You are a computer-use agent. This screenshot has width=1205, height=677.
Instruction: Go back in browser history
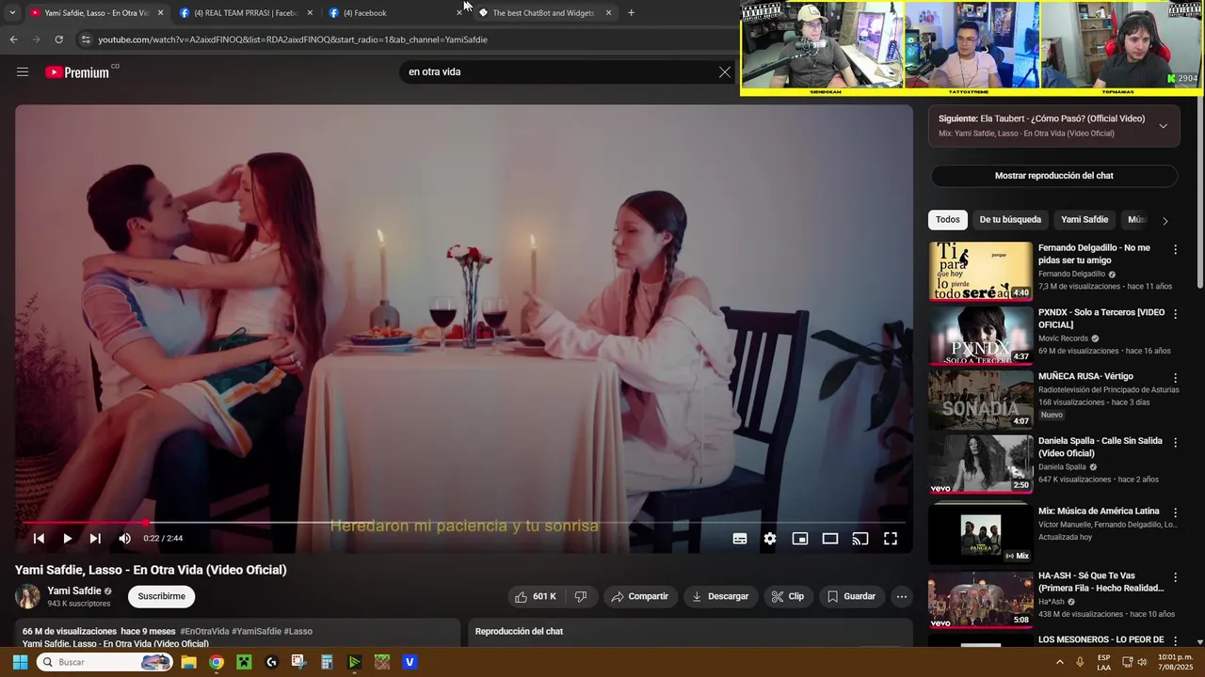[13, 39]
